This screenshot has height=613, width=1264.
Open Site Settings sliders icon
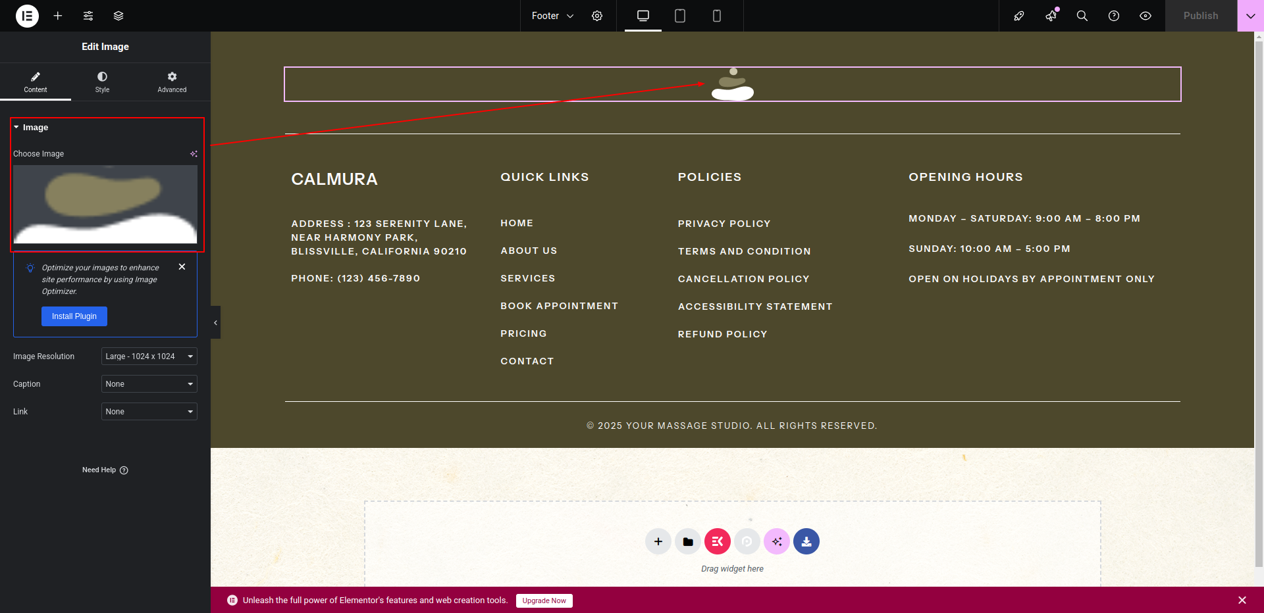(x=88, y=16)
